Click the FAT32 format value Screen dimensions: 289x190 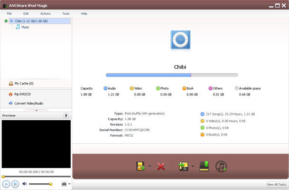129,135
